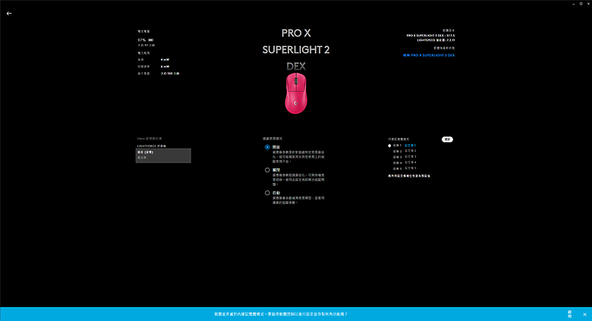Select the first (default) surface tuning radio option
592x321 pixels.
pos(267,147)
